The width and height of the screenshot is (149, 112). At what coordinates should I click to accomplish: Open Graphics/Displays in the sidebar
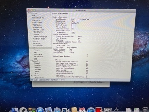[x=40, y=37]
